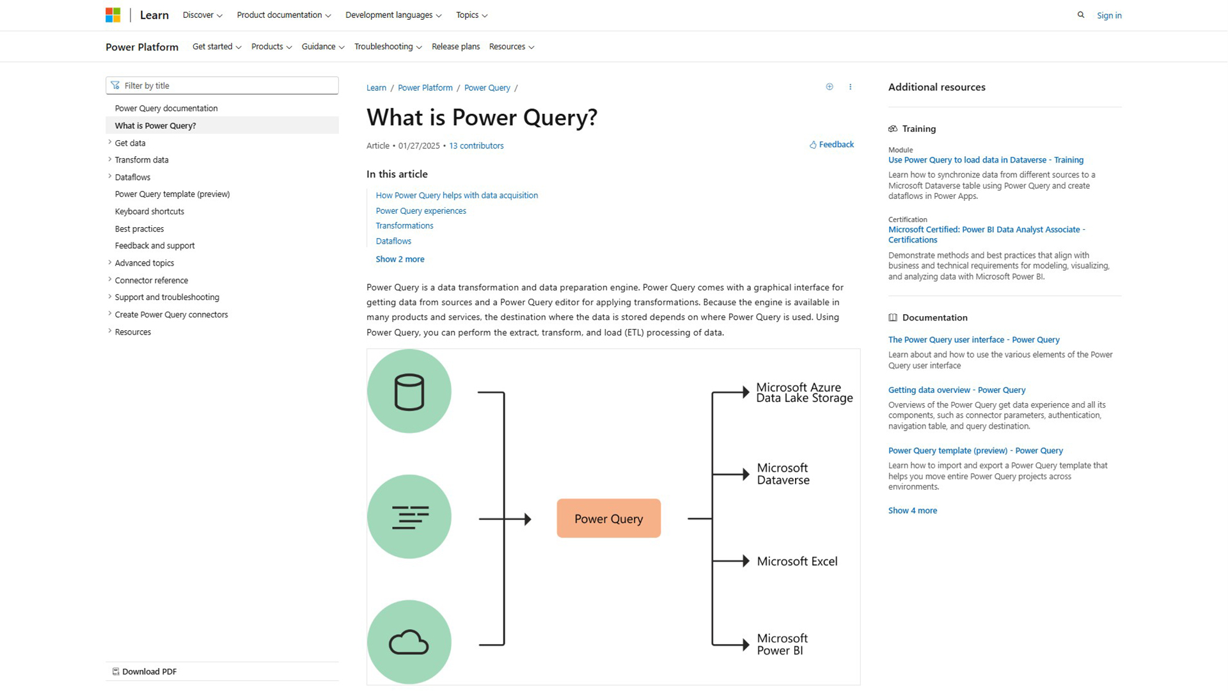
Task: Open Keyboard shortcuts in sidebar
Action: click(x=150, y=211)
